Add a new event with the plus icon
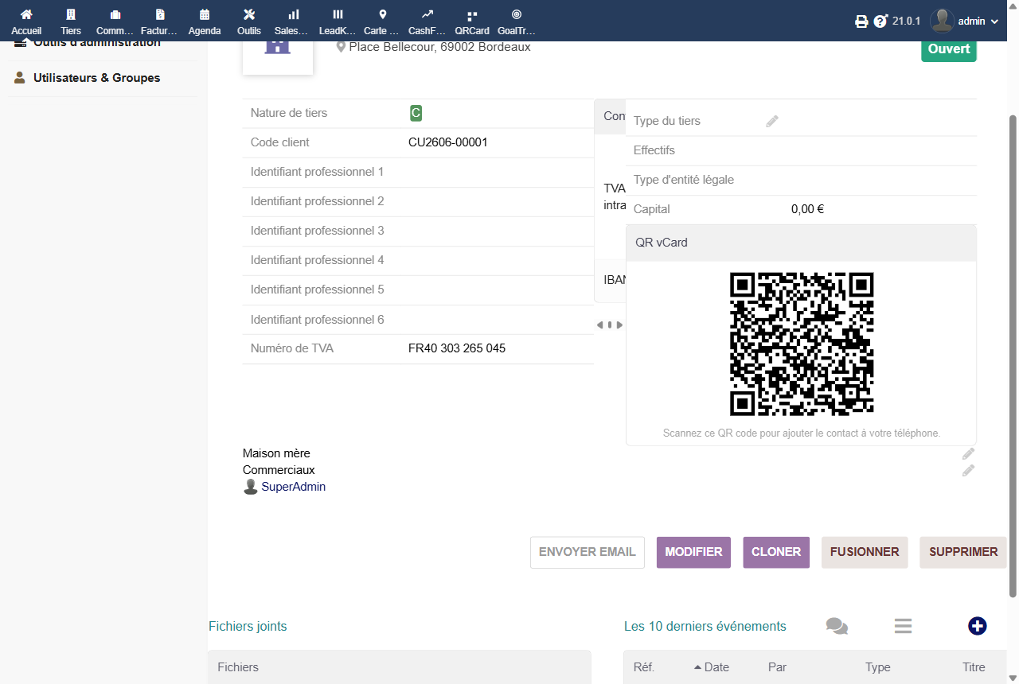The image size is (1019, 684). click(978, 626)
